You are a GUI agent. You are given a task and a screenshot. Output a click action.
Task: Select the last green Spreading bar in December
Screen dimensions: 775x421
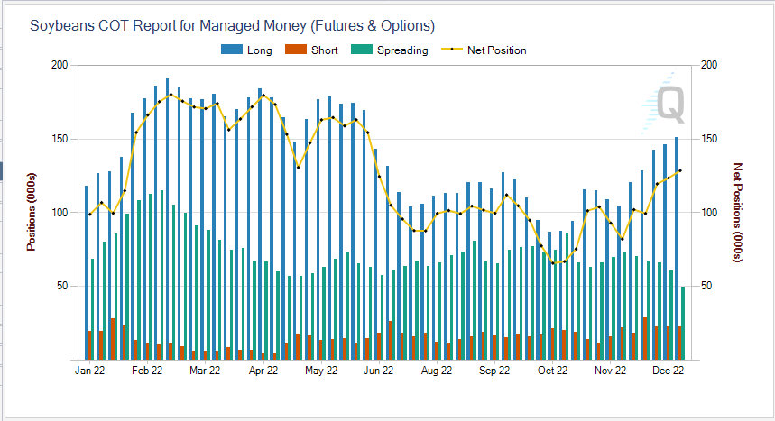pos(683,323)
